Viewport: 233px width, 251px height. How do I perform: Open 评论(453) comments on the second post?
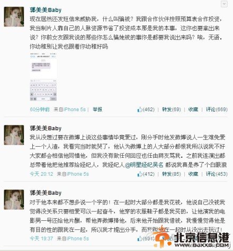click(217, 174)
